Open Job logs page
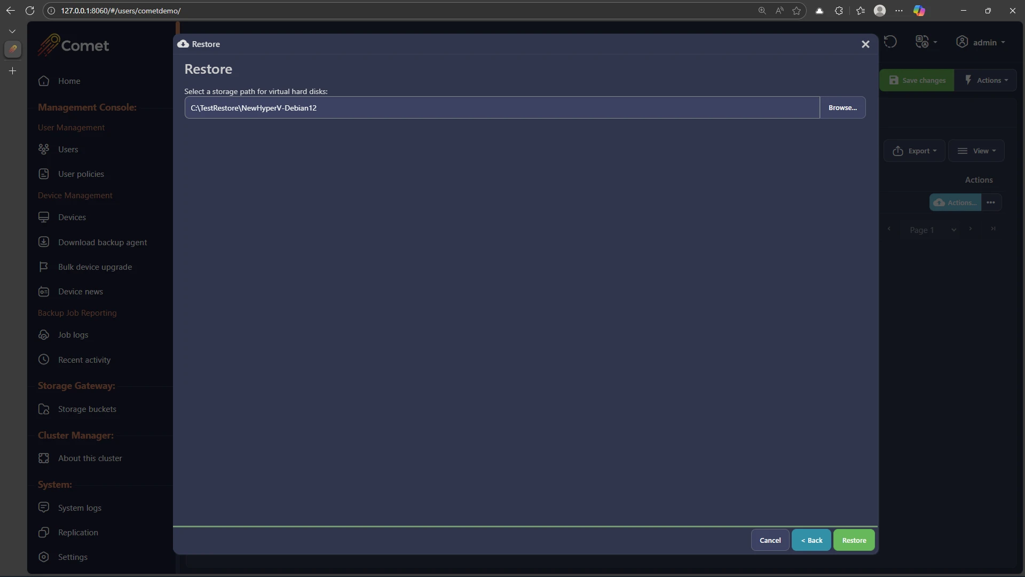Viewport: 1025px width, 577px height. [x=73, y=334]
